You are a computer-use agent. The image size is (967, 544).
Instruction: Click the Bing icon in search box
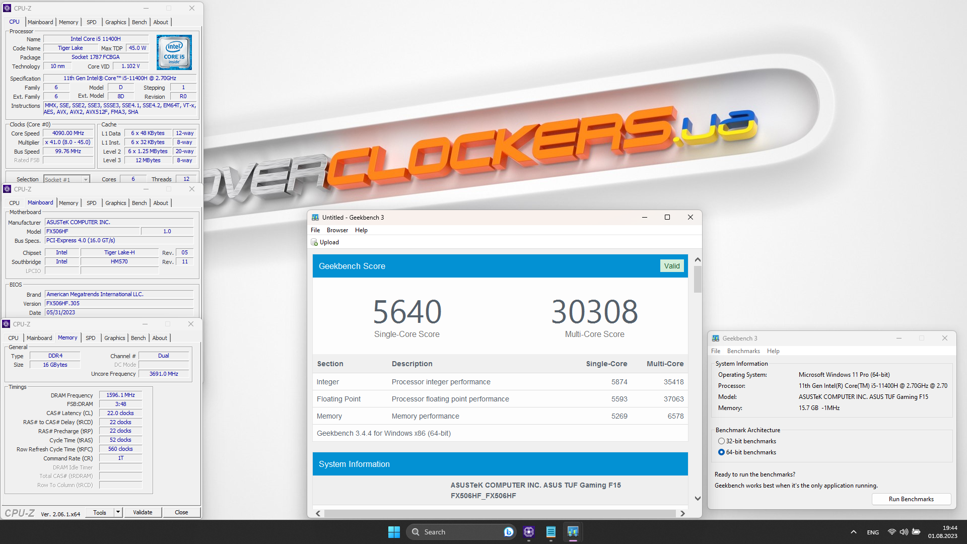pos(508,532)
